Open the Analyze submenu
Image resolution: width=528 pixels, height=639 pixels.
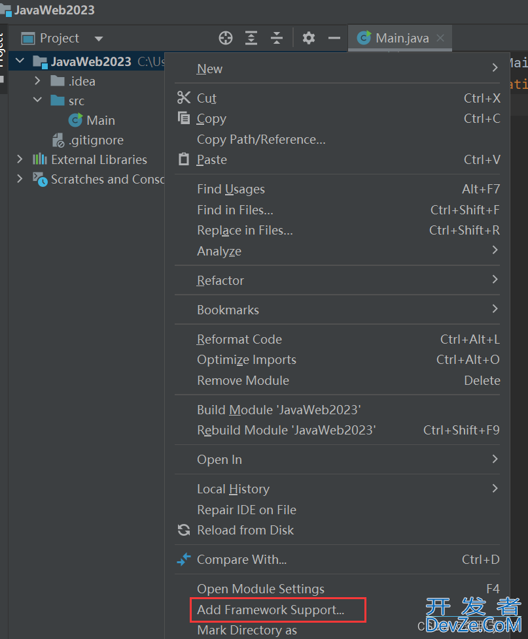coord(337,251)
